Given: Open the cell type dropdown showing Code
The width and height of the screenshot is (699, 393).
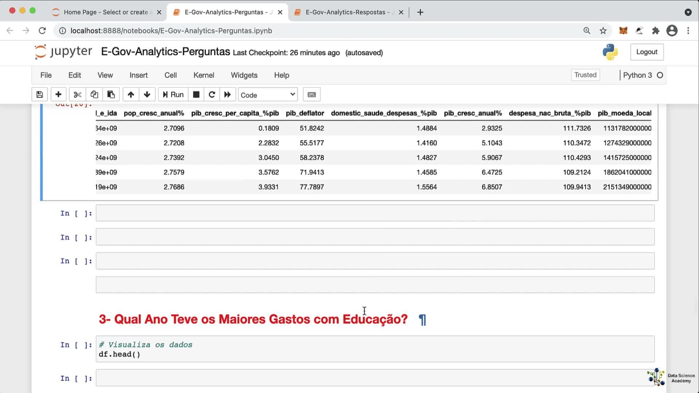Looking at the screenshot, I should (268, 95).
